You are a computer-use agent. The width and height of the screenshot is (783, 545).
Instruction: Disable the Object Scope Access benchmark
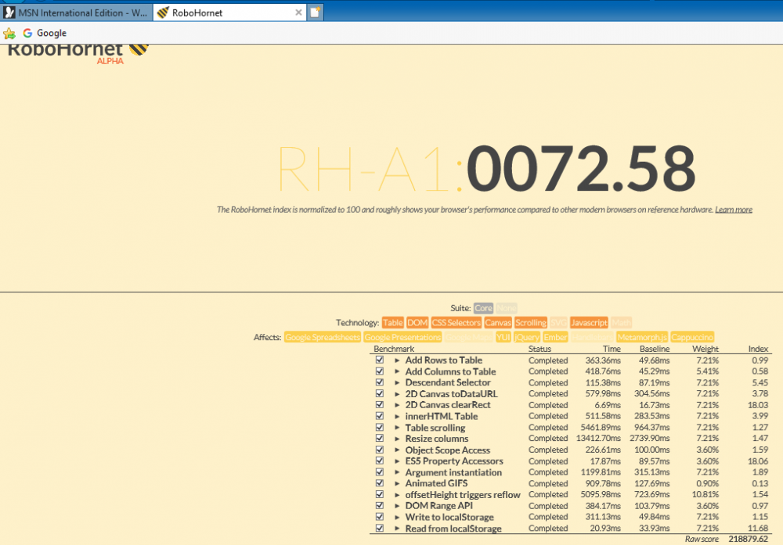[380, 450]
